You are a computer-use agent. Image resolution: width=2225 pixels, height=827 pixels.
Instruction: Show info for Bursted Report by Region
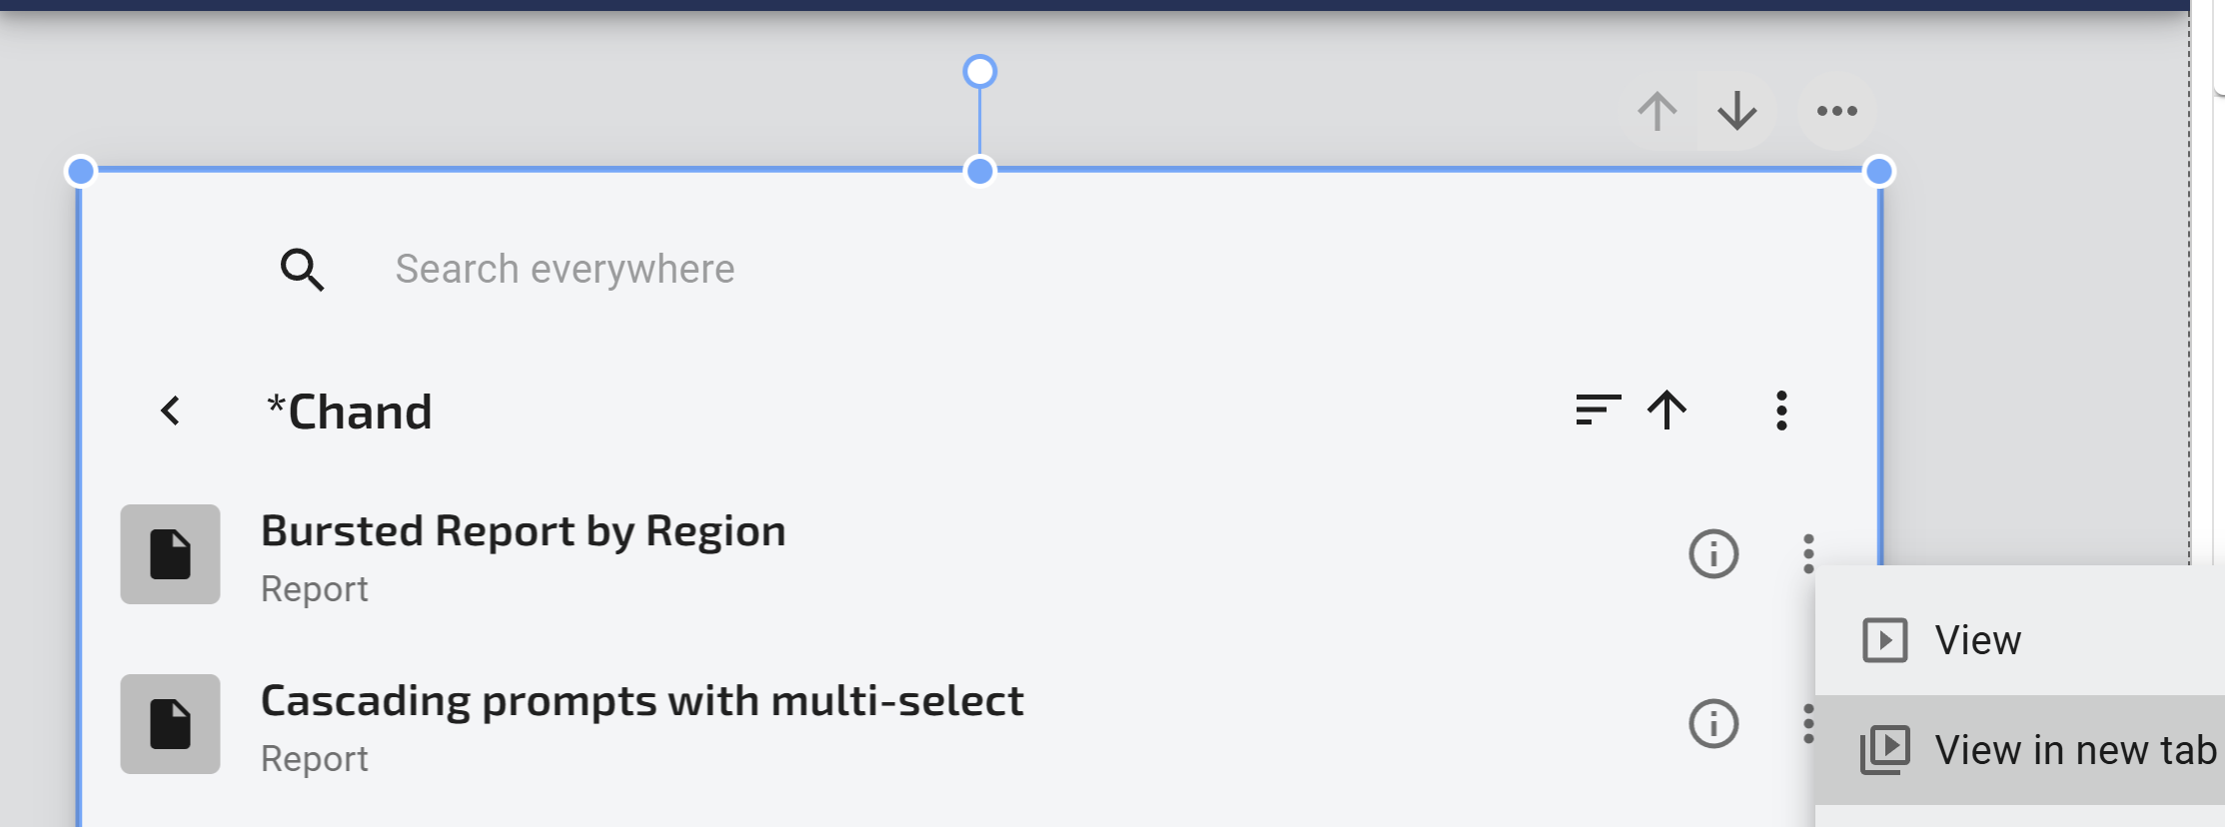click(x=1713, y=553)
